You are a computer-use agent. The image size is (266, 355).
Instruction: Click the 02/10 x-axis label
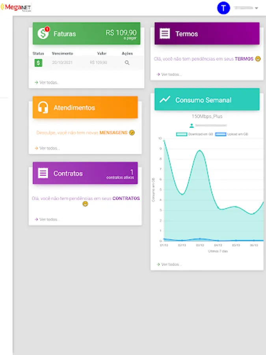coord(182,245)
